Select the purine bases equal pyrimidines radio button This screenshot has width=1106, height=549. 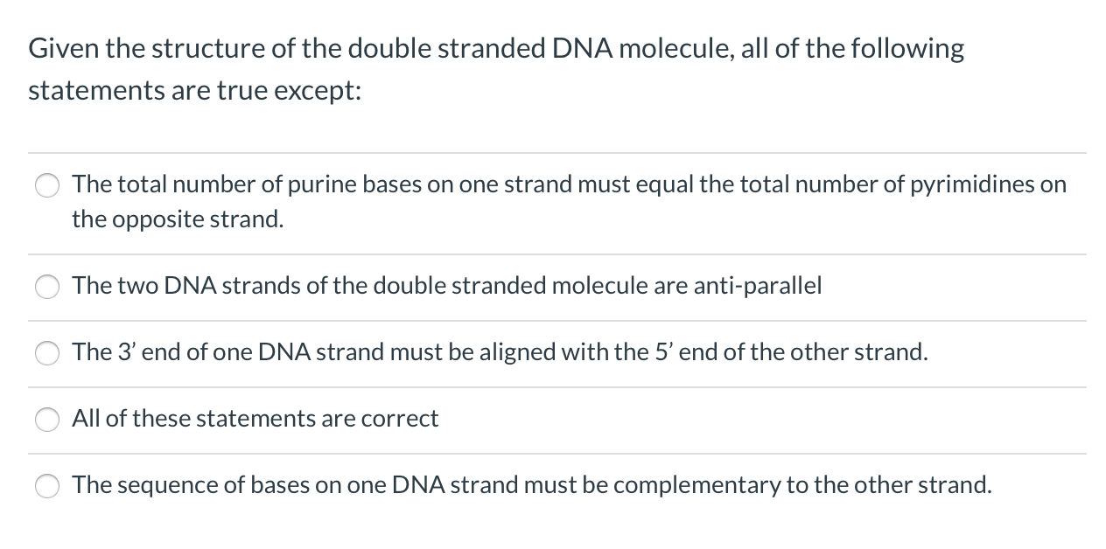click(x=46, y=184)
